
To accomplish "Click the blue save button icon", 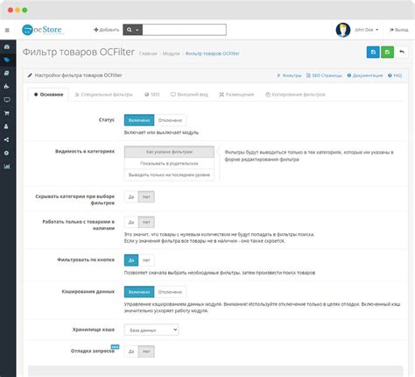I will tap(373, 53).
